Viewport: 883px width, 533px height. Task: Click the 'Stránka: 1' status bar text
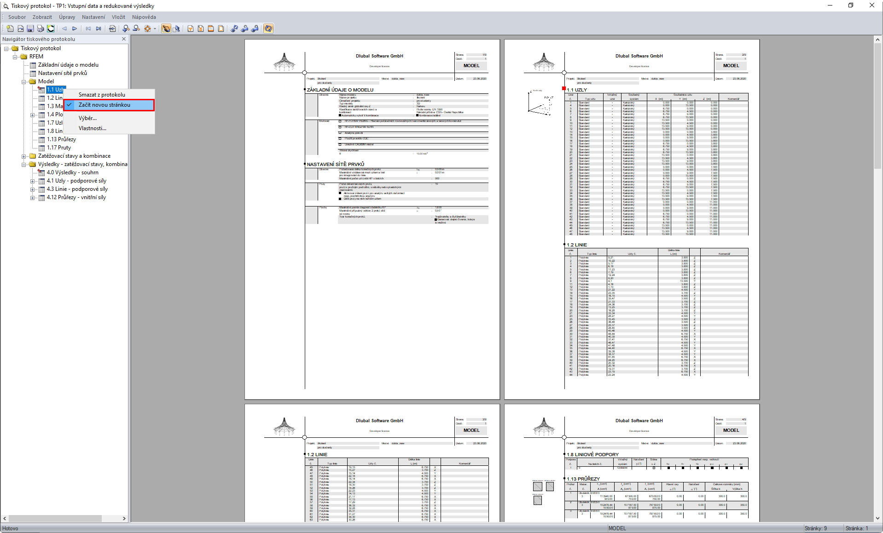(857, 528)
